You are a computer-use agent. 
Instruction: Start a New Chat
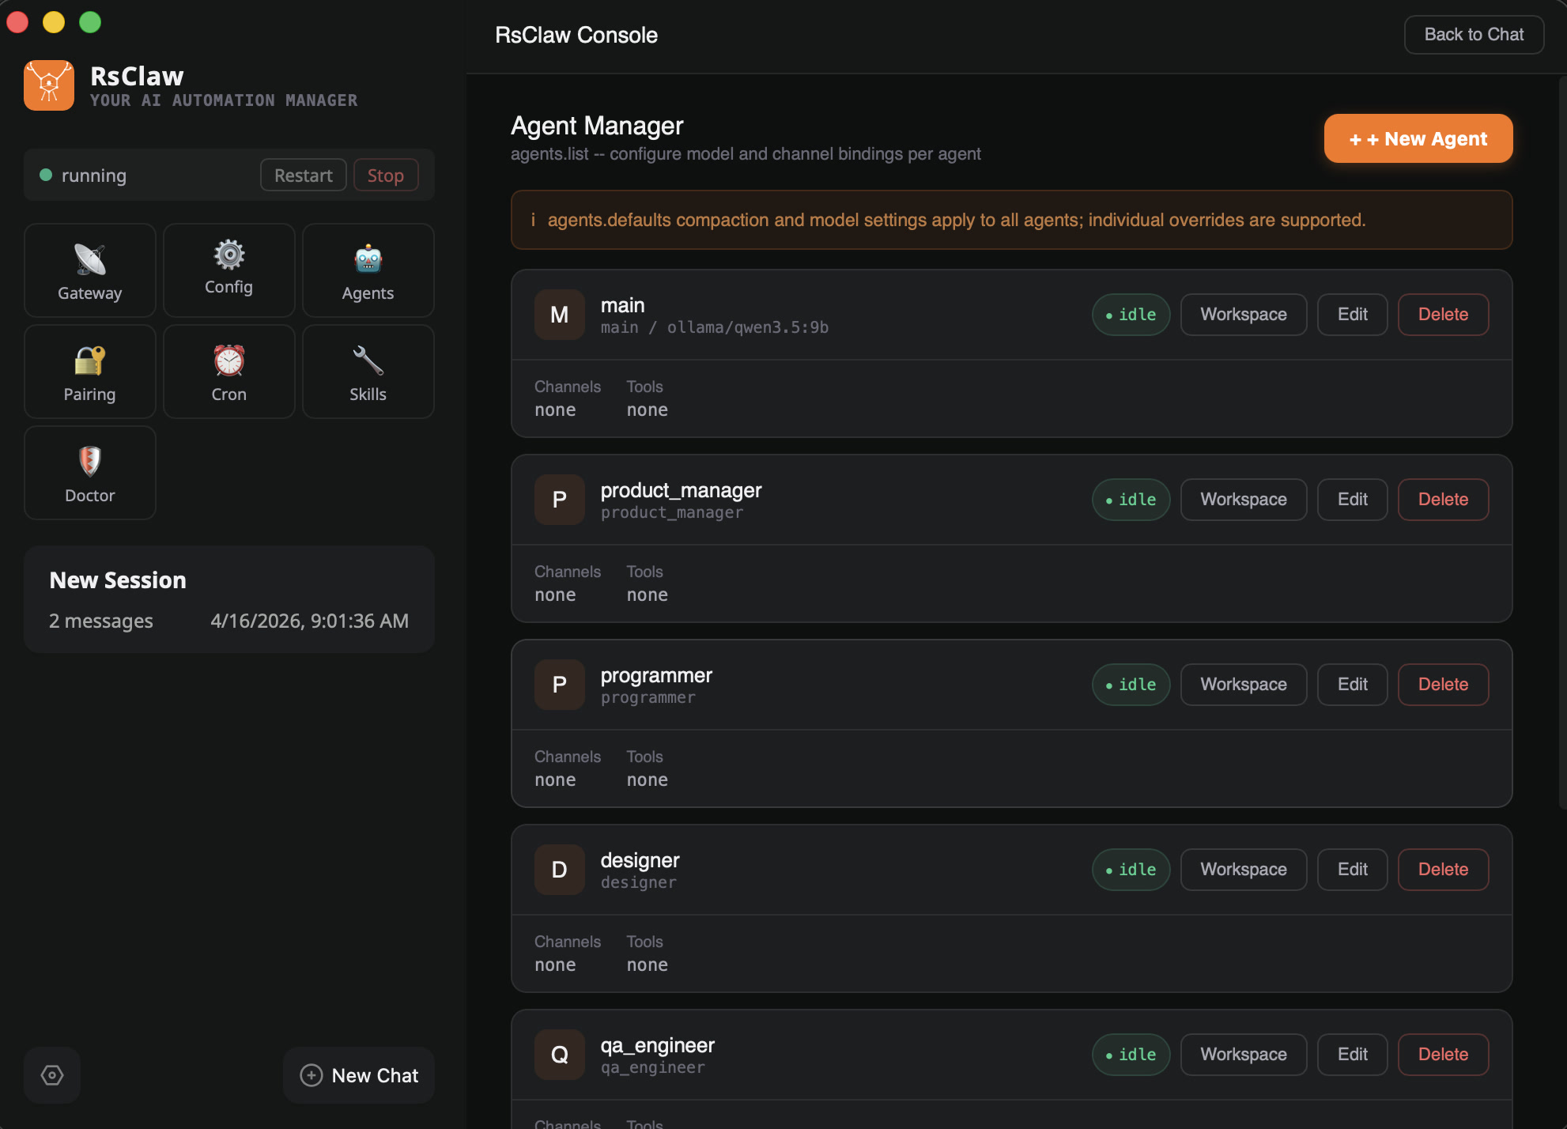point(358,1074)
